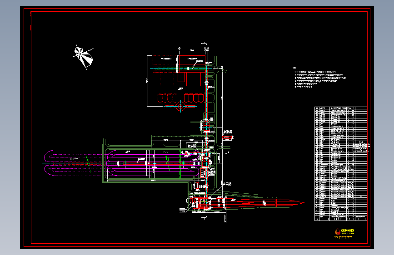Click the yellow title text beside the logo
Screen dimensions: 394x255
pos(347,231)
